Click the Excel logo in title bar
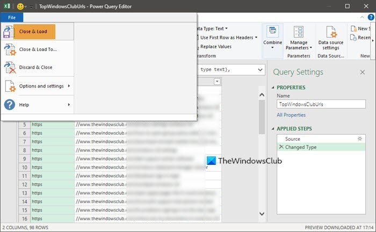 (7, 6)
